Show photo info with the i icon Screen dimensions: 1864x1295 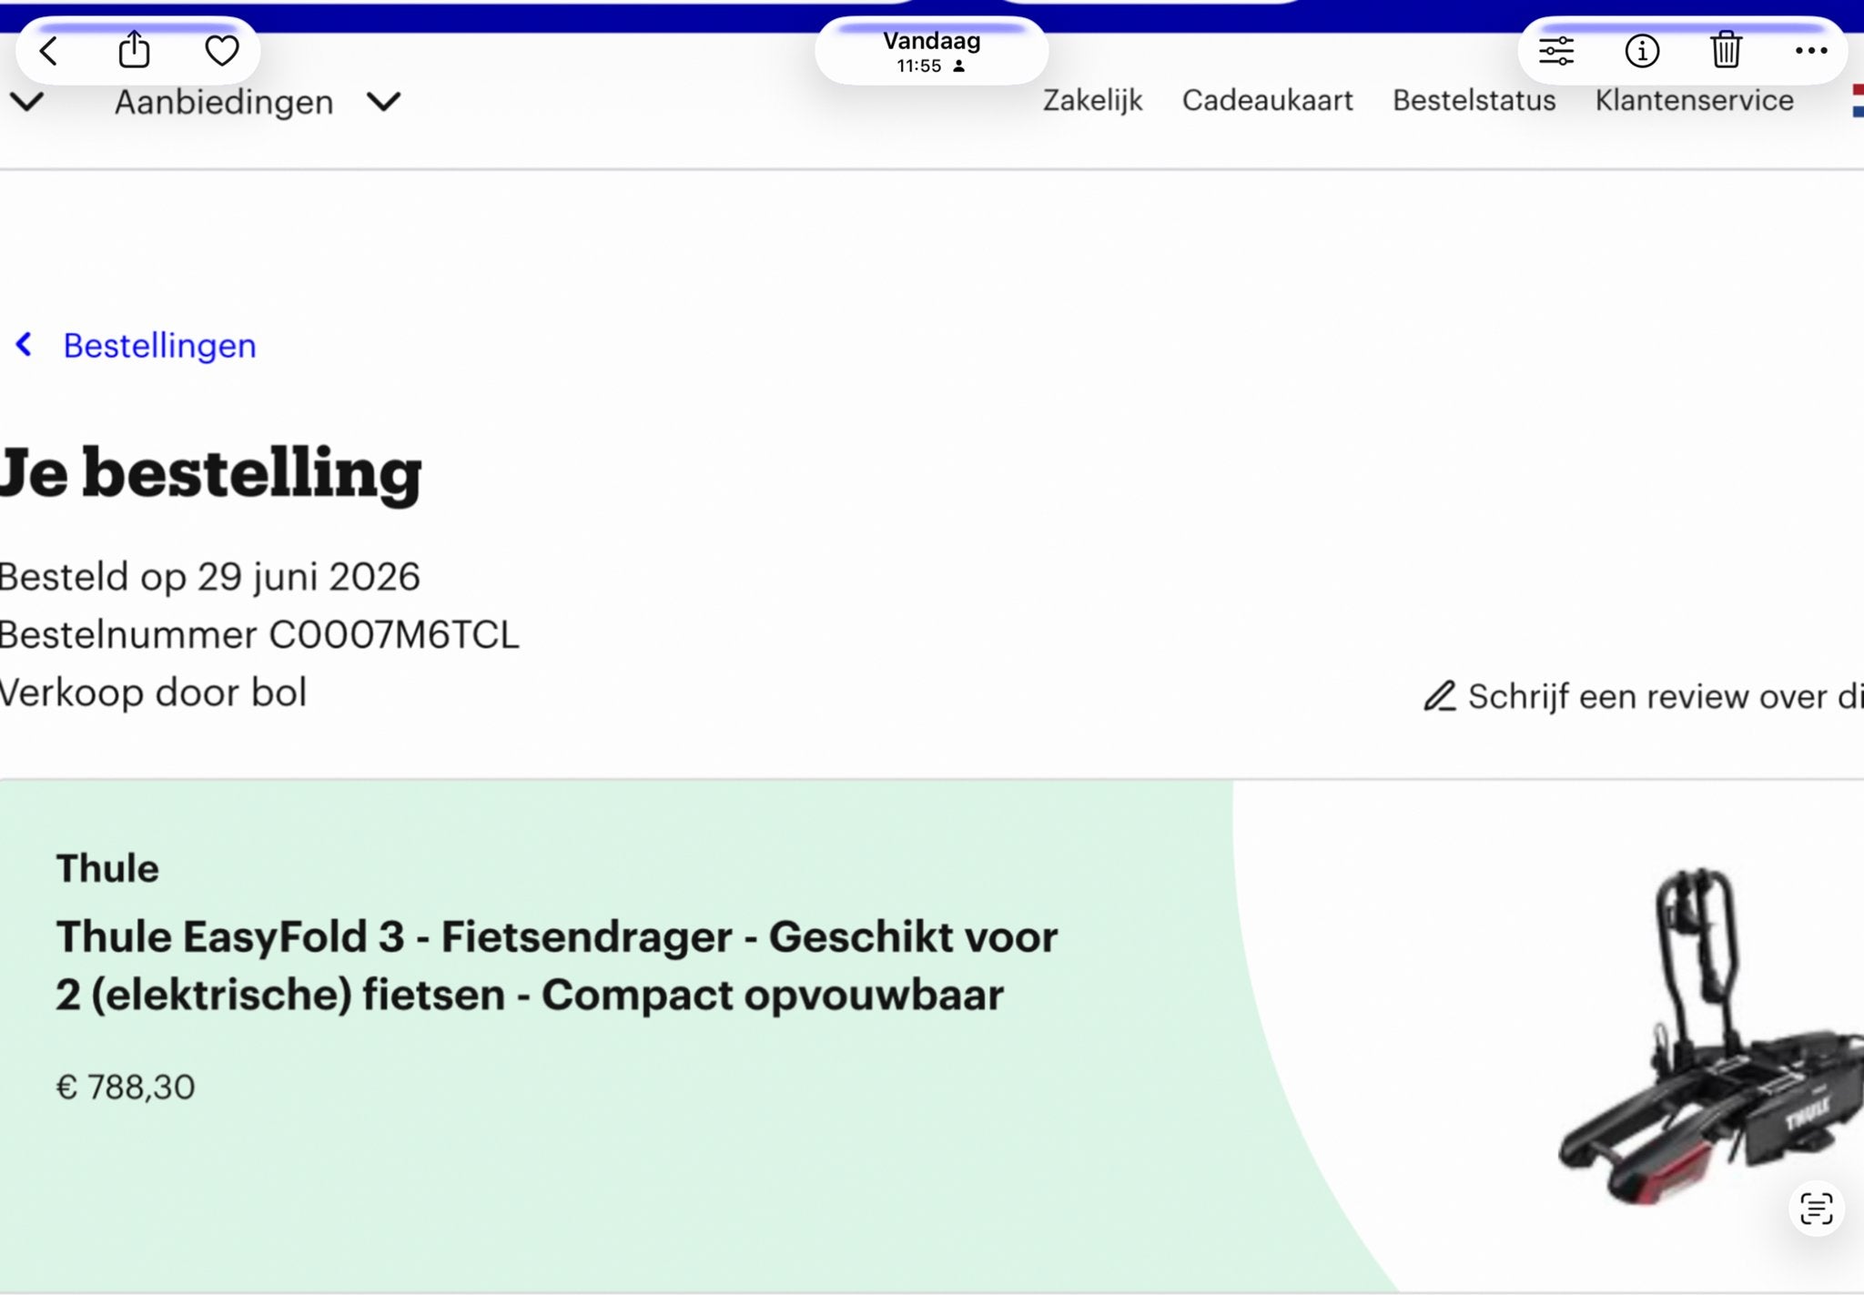(x=1642, y=51)
